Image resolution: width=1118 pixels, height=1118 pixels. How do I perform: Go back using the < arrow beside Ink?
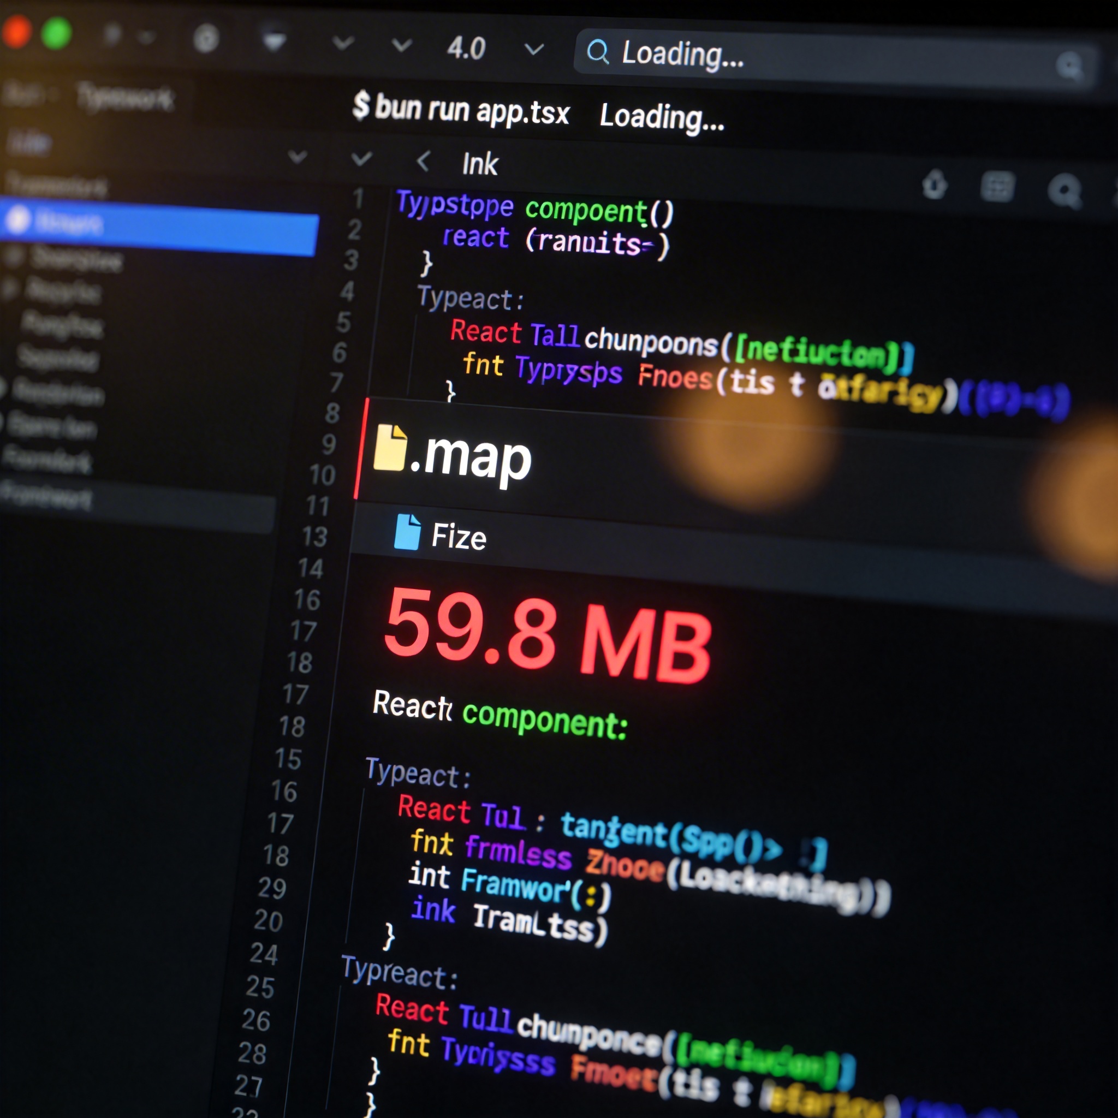(x=423, y=161)
